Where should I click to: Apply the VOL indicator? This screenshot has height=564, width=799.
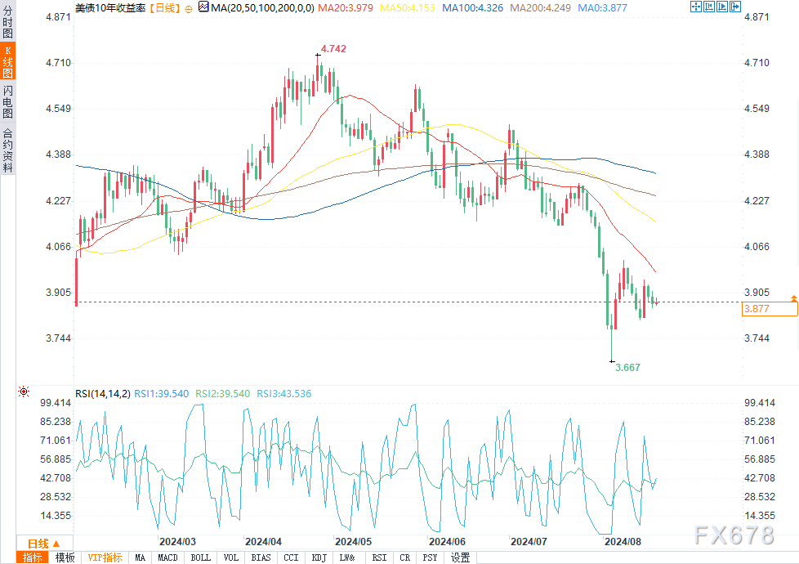[x=231, y=558]
